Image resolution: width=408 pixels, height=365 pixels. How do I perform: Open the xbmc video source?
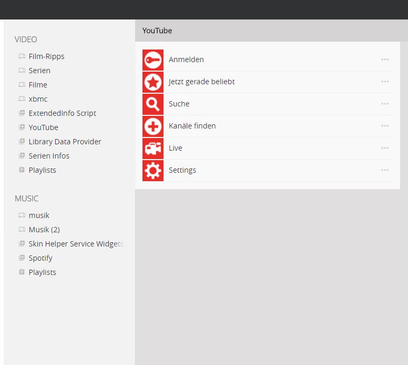point(38,99)
